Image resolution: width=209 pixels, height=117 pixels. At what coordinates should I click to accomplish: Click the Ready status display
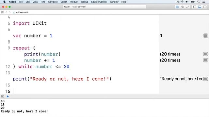click(x=104, y=7)
